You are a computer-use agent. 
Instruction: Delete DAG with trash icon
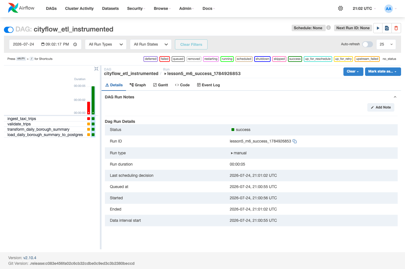point(396,28)
